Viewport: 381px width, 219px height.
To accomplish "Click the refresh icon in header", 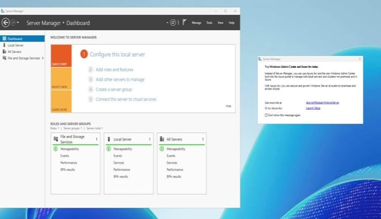I will [x=173, y=22].
